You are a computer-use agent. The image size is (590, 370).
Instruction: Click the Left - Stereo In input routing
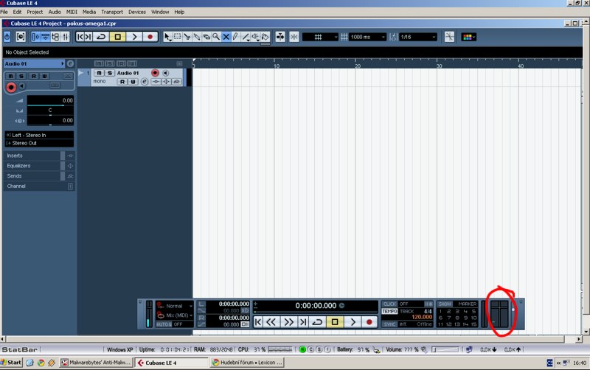(x=38, y=135)
